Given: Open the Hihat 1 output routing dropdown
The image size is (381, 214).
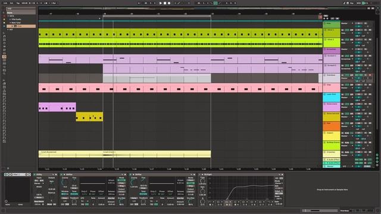Looking at the screenshot, I should coord(347,33).
